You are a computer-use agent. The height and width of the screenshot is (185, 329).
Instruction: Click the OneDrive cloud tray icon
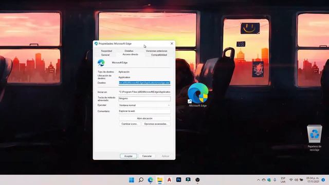pyautogui.click(x=264, y=180)
